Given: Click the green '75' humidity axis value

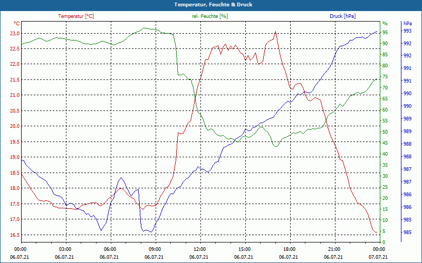Looking at the screenshot, I should [x=385, y=76].
